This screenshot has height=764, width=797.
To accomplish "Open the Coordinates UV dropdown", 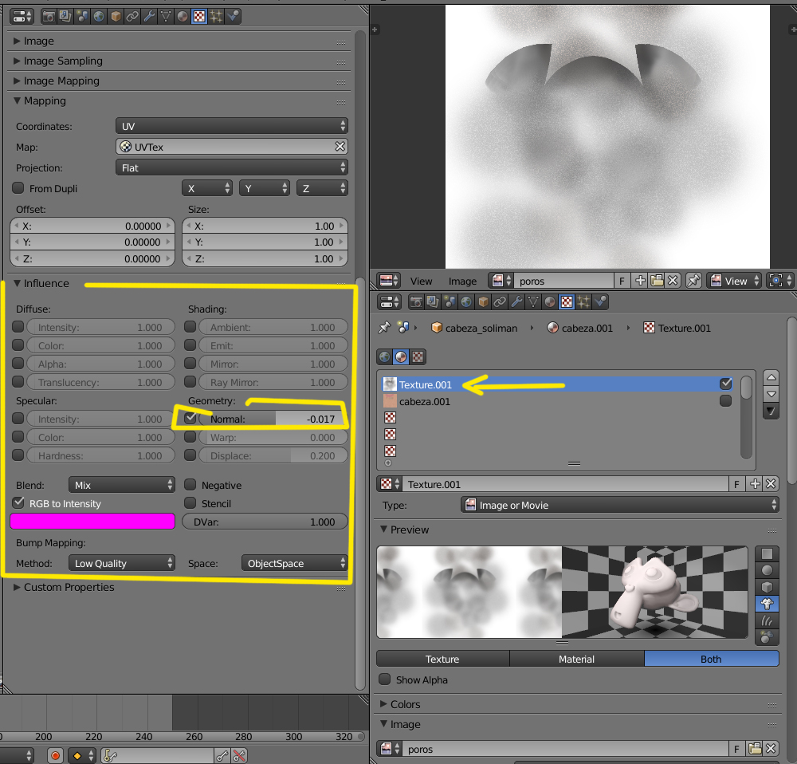I will [x=231, y=126].
